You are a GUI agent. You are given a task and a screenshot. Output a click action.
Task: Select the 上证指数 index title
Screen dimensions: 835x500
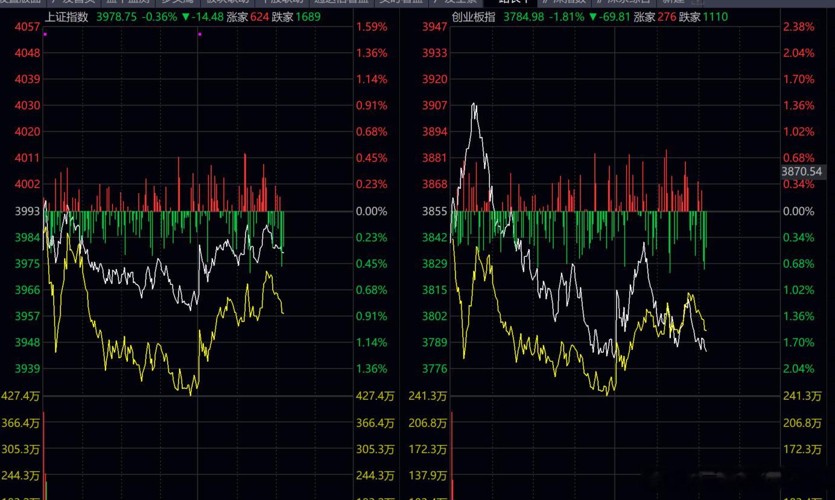[x=66, y=17]
